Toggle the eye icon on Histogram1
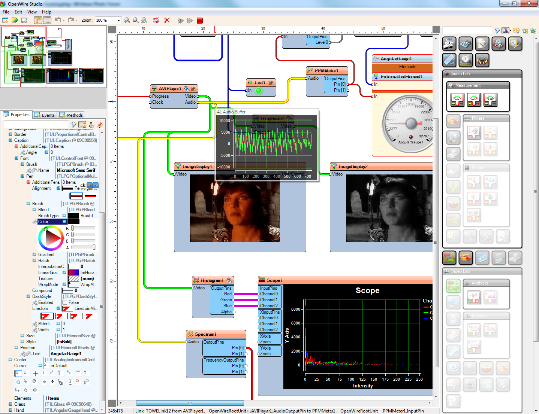 (229, 280)
